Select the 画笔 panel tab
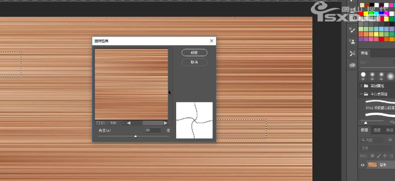 [x=365, y=52]
